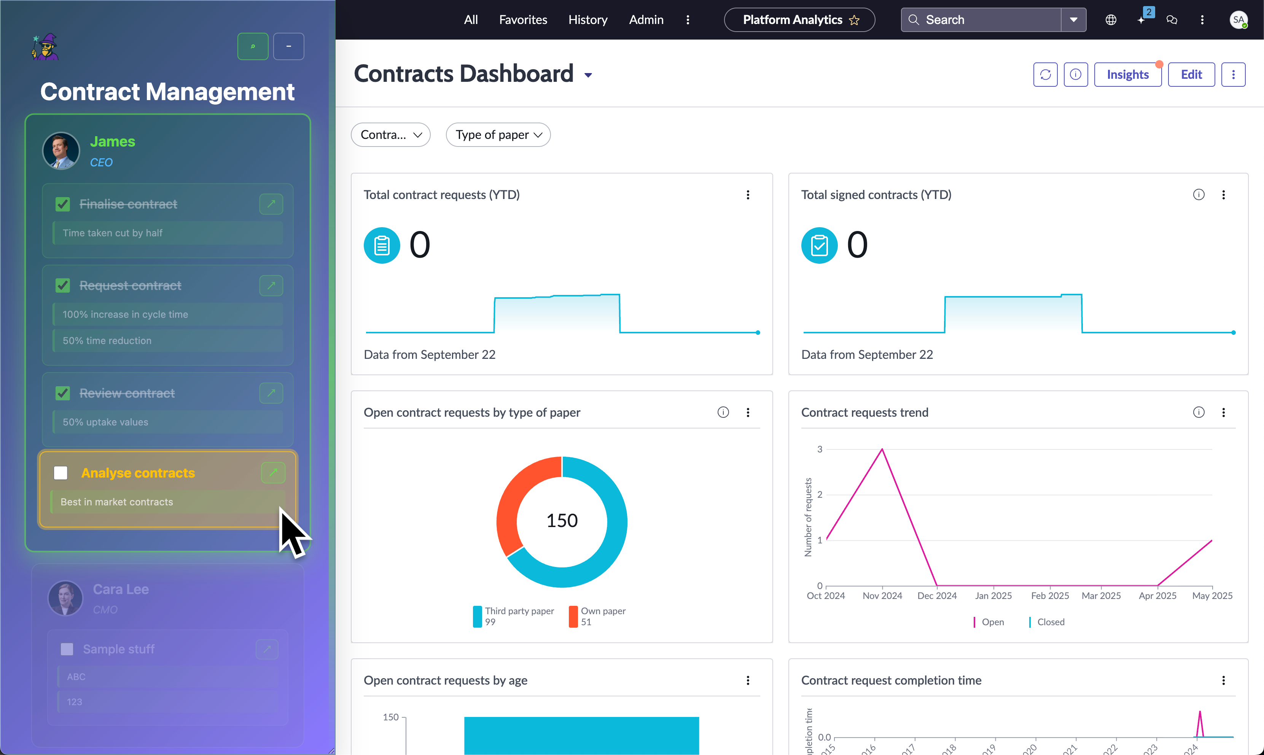
Task: Click the info icon on Total signed contracts tile
Action: point(1199,194)
